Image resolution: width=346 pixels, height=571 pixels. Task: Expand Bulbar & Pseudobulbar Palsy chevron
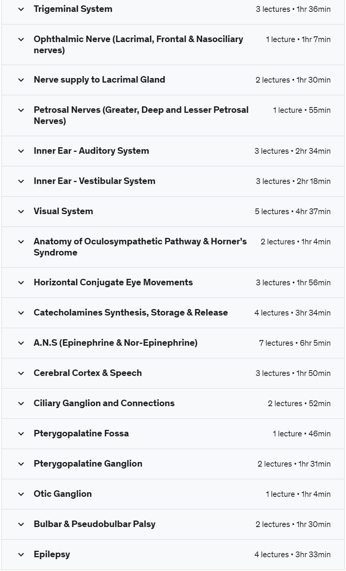pos(21,524)
